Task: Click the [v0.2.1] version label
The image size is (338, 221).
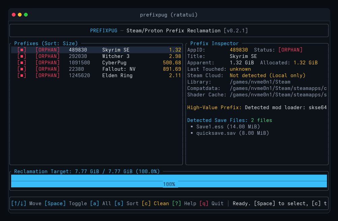Action: pyautogui.click(x=235, y=31)
